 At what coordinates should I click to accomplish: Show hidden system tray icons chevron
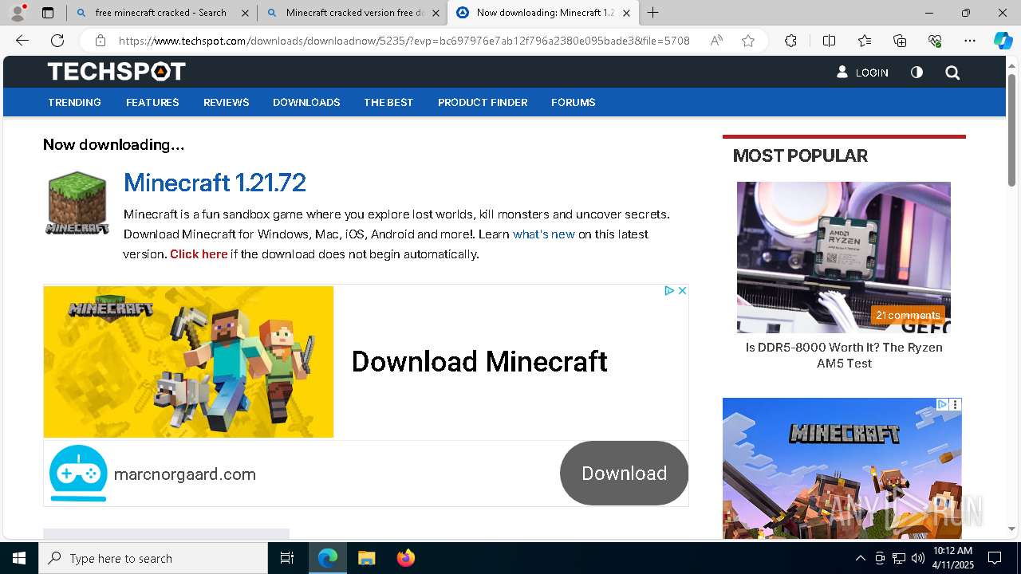860,558
